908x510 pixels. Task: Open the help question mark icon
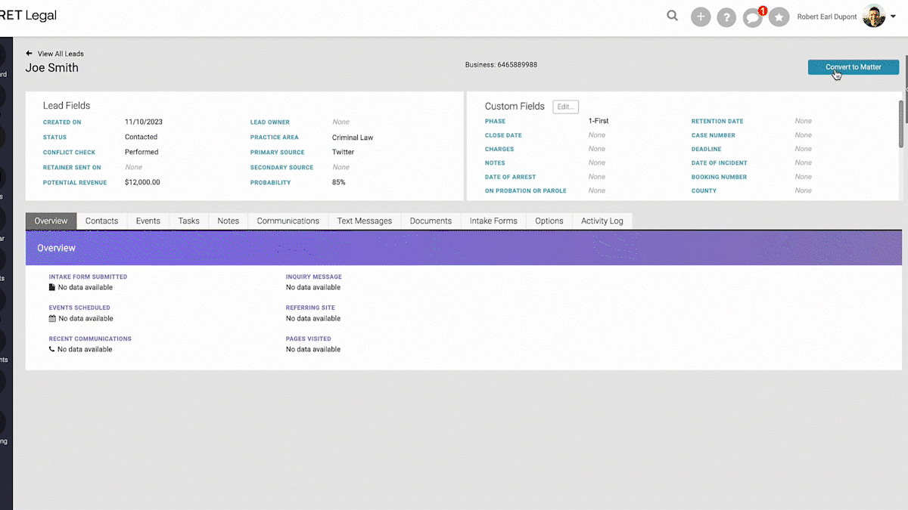(726, 17)
